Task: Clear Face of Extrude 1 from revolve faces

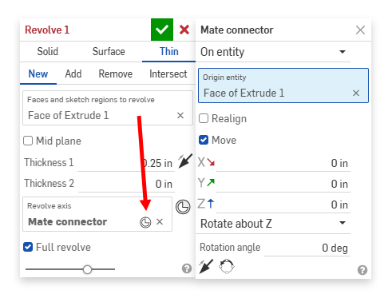Action: 180,115
